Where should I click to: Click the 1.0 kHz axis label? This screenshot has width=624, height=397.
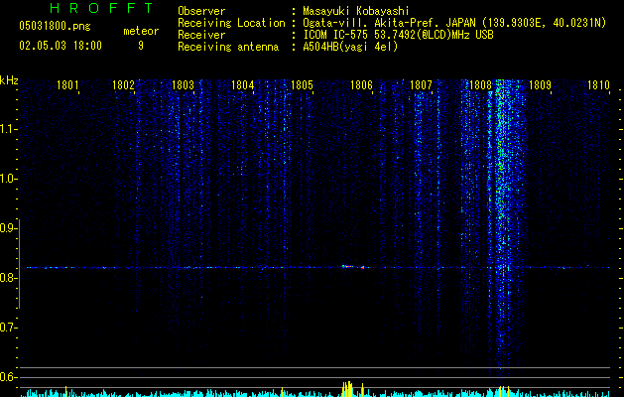pos(8,179)
